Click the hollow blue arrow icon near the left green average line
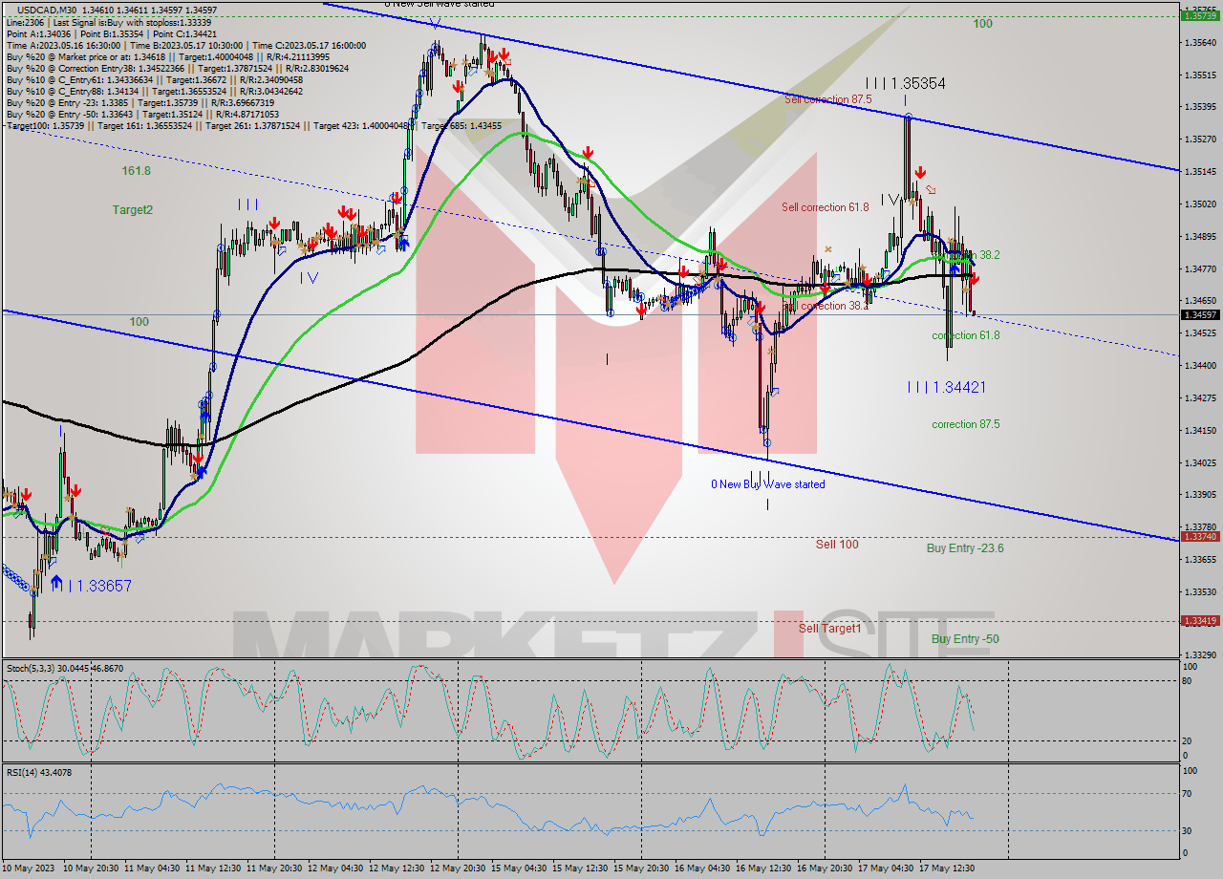 click(x=17, y=513)
